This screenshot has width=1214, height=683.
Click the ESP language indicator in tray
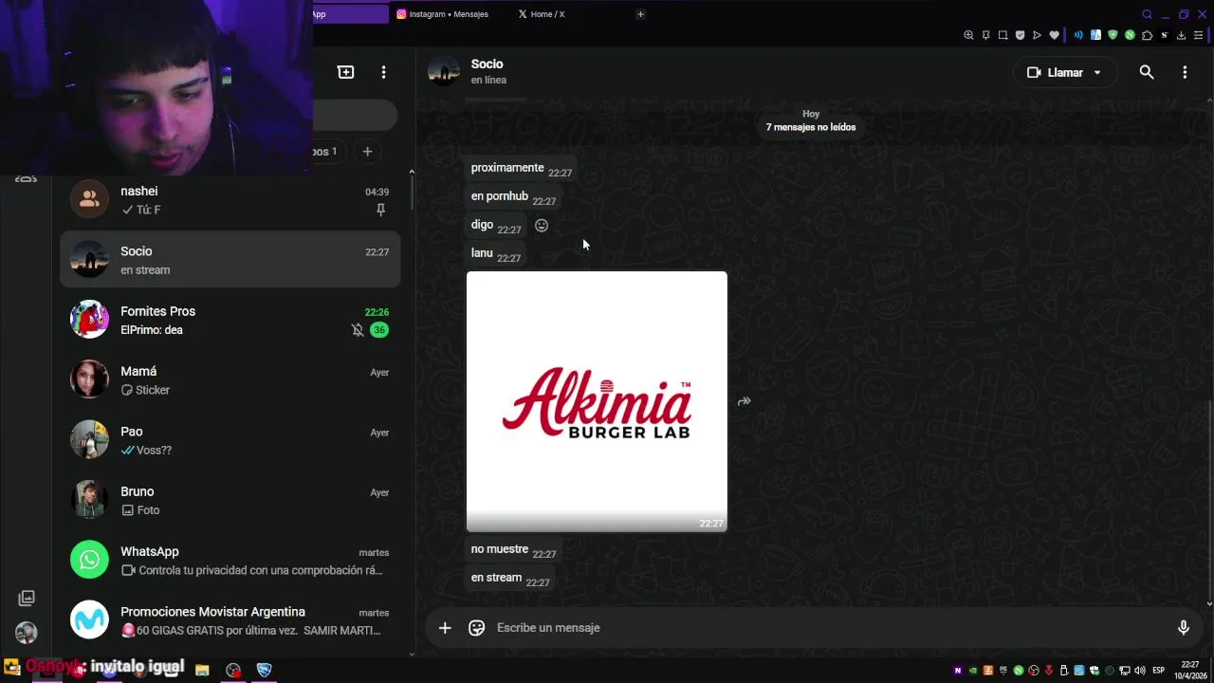[x=1159, y=671]
